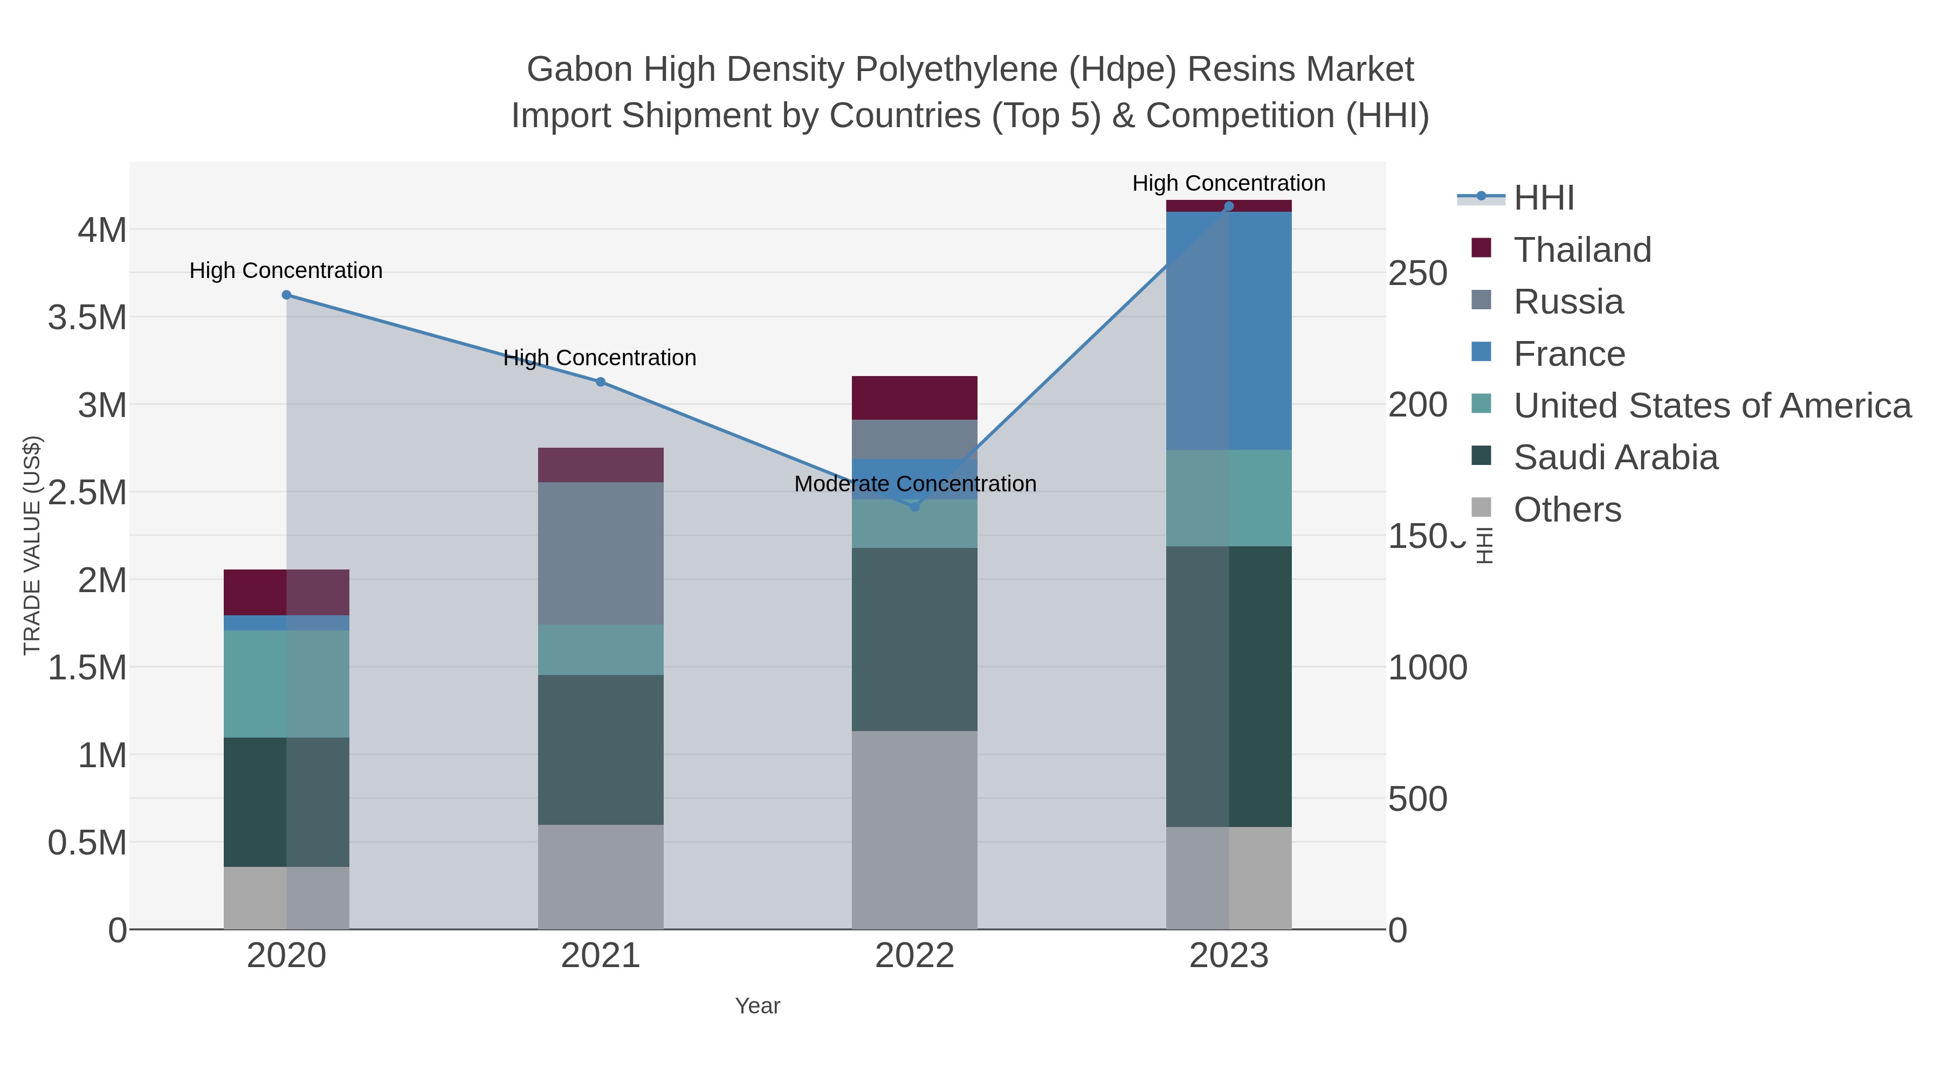The image size is (1941, 1091).
Task: Click the 2022 Thailand bar segment
Action: pyautogui.click(x=915, y=398)
